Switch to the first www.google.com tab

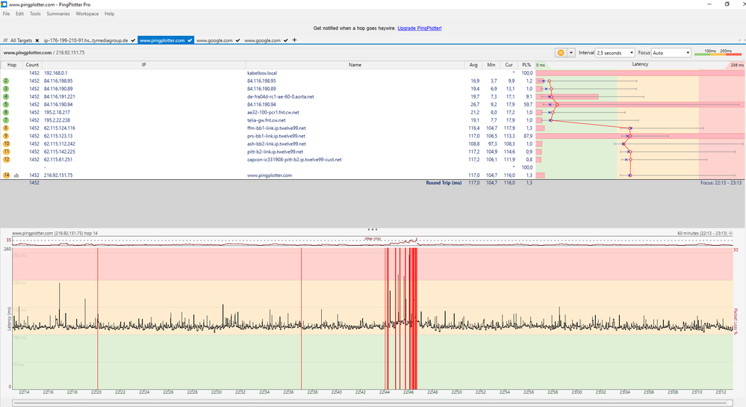(214, 40)
